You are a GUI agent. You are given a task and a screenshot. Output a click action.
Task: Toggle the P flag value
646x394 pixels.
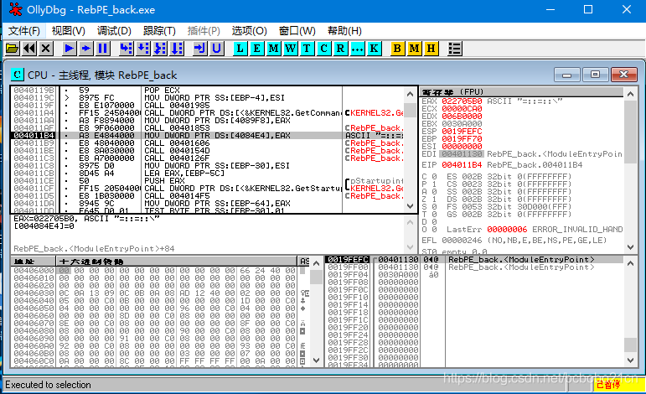[x=434, y=184]
